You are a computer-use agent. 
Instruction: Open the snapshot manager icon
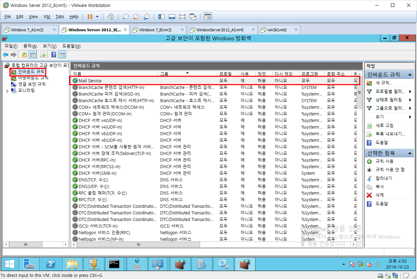pyautogui.click(x=147, y=17)
